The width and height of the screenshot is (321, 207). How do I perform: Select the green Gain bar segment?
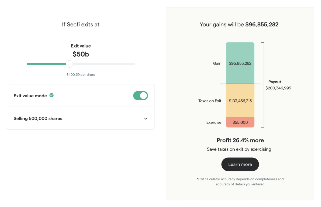(240, 63)
